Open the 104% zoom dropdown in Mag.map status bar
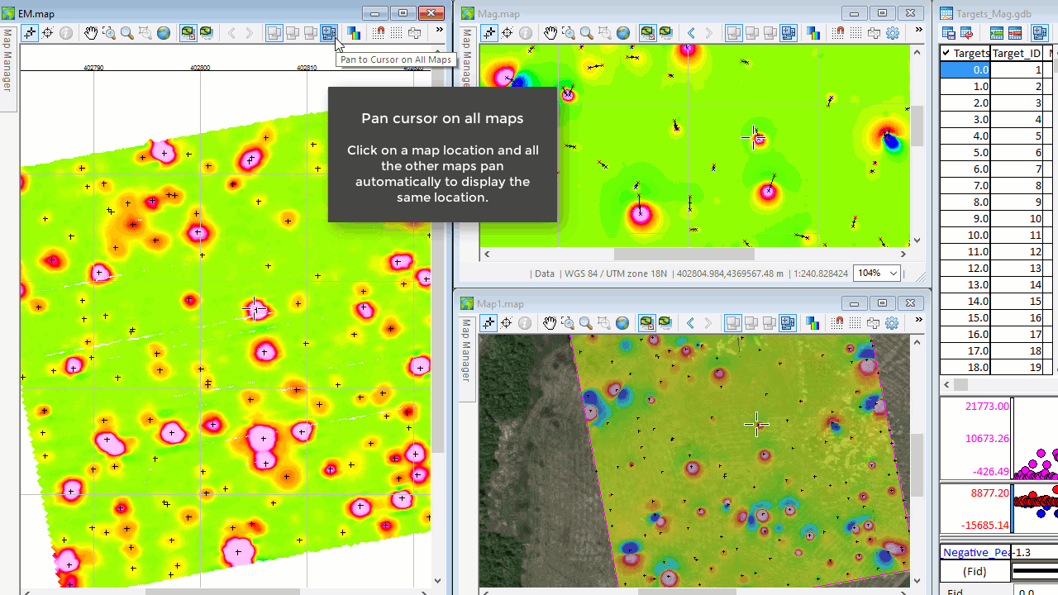 (892, 274)
